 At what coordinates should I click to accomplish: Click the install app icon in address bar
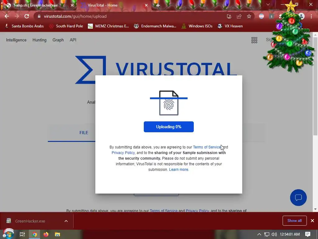click(229, 16)
